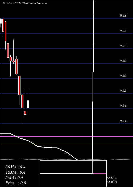Click the pink horizontal indicator line
Screen dimensions: 133x187
[66, 136]
